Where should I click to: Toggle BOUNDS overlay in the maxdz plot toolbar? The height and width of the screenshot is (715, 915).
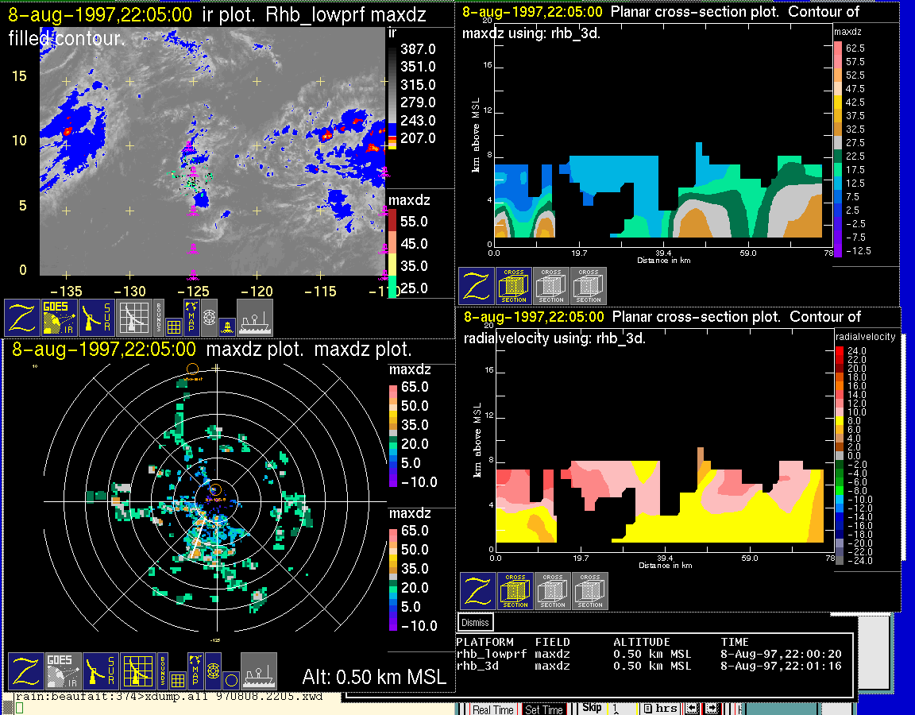tap(161, 671)
